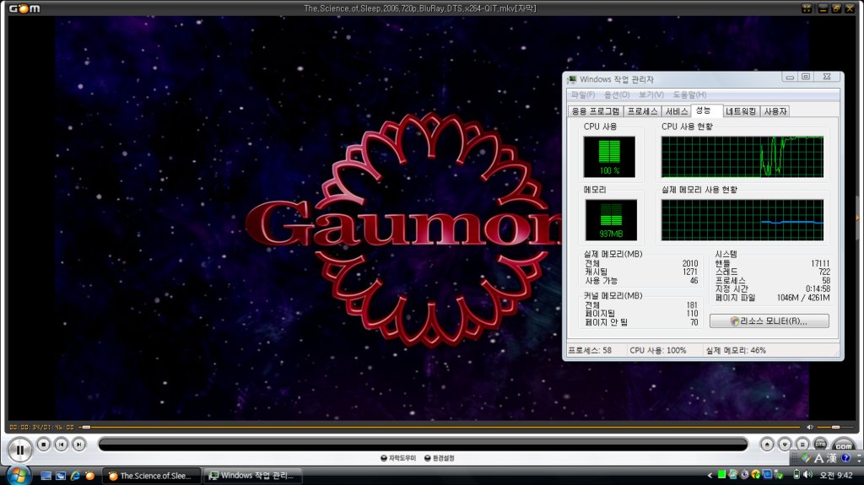Click the round GOM logo button
Screen dimensions: 864x485
pyautogui.click(x=844, y=445)
